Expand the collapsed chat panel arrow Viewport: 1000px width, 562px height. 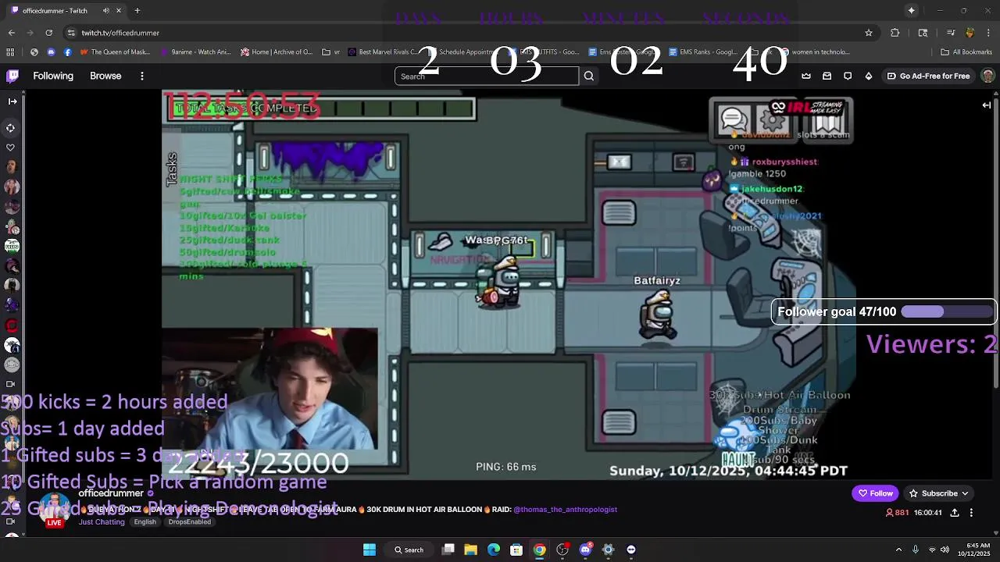point(987,105)
